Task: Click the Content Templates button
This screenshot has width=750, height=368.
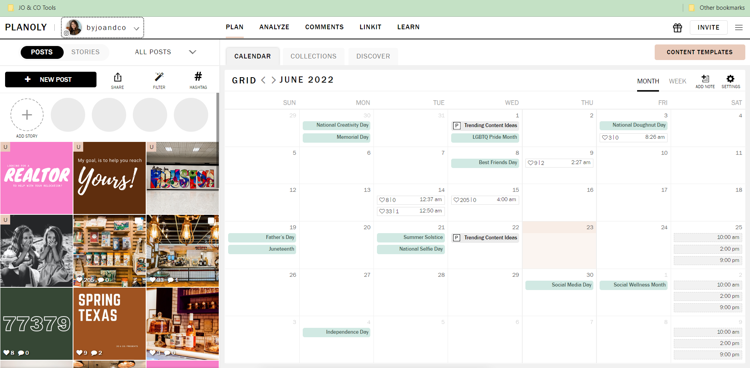Action: 700,52
